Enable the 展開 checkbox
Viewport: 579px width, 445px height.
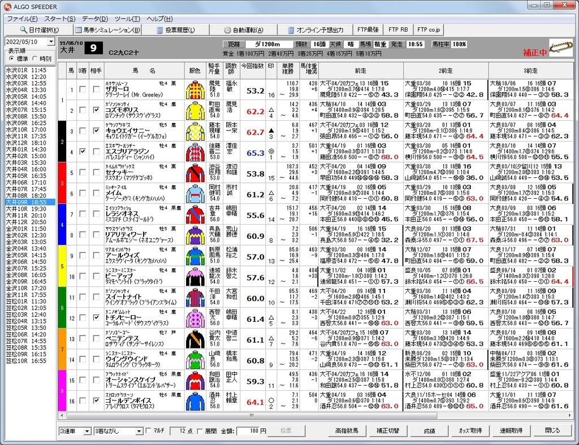pyautogui.click(x=200, y=431)
